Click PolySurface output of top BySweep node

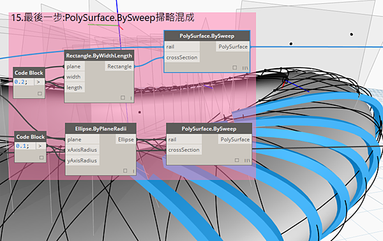tap(232, 47)
